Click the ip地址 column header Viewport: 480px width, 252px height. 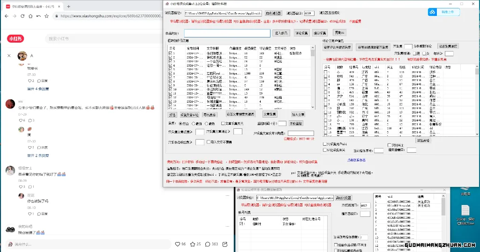pos(367,67)
